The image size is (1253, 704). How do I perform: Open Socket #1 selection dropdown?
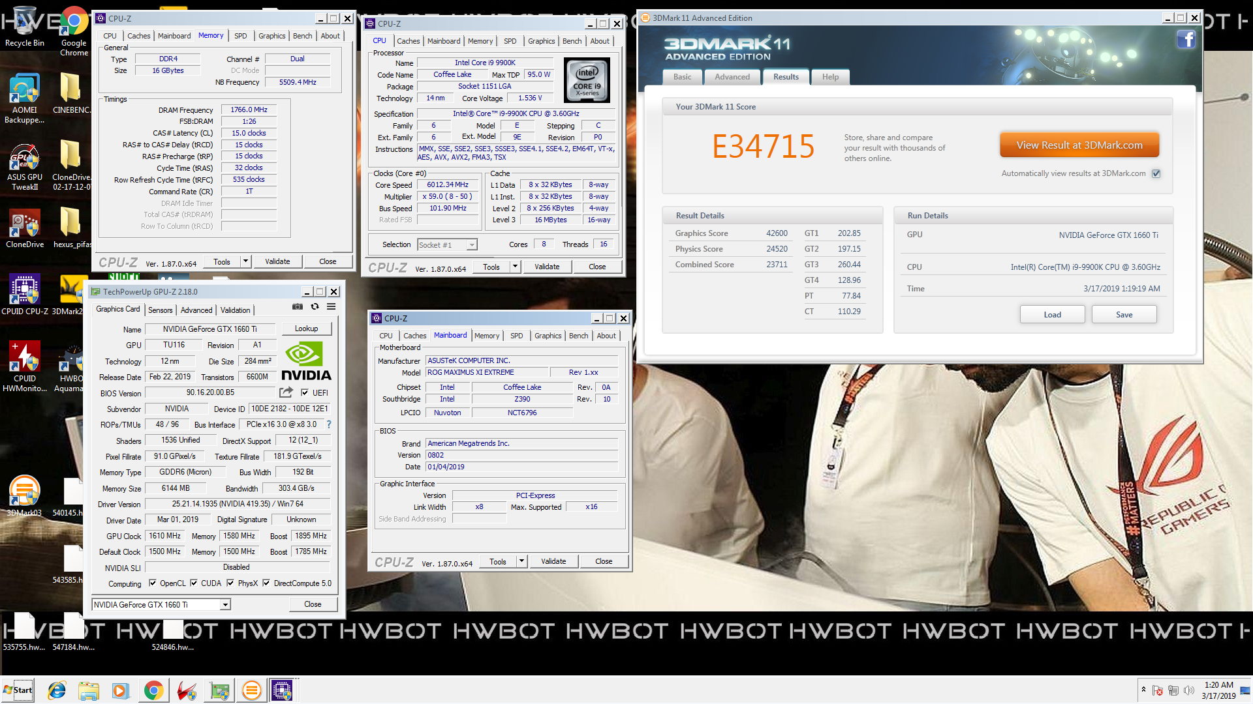[472, 245]
